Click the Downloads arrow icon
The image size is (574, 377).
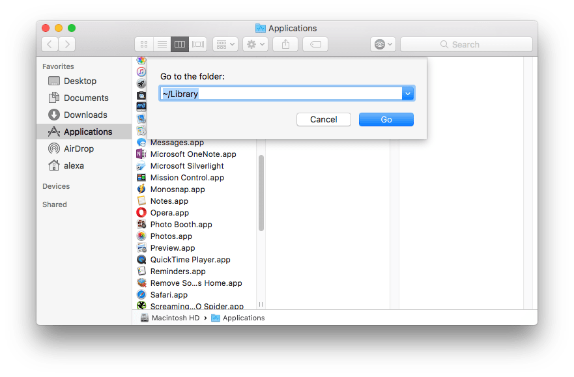pyautogui.click(x=54, y=115)
